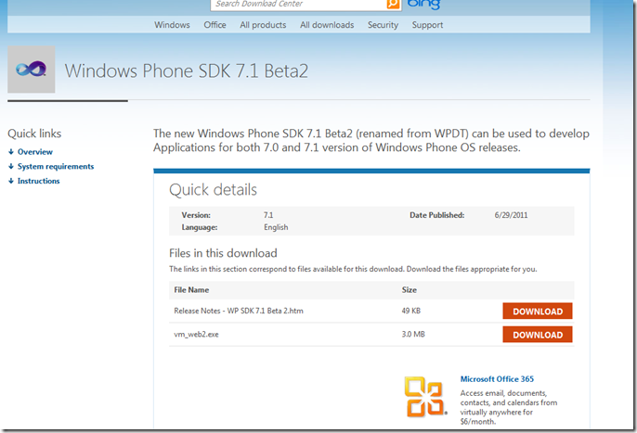
Task: Select the 3.0 MB size value
Action: [x=413, y=335]
